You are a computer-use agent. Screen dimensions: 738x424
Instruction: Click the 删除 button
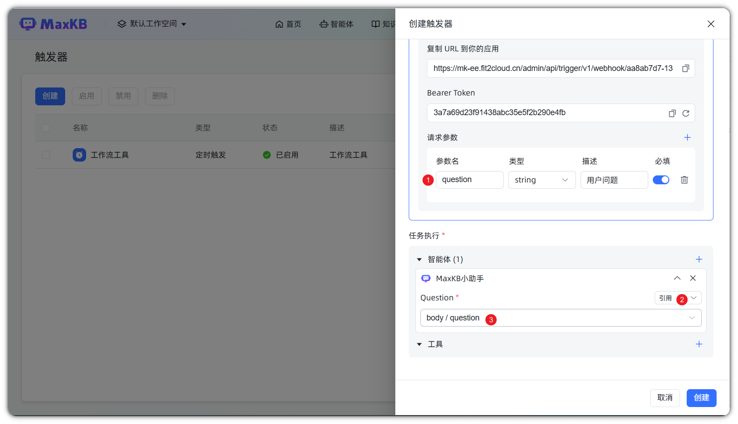[x=160, y=96]
